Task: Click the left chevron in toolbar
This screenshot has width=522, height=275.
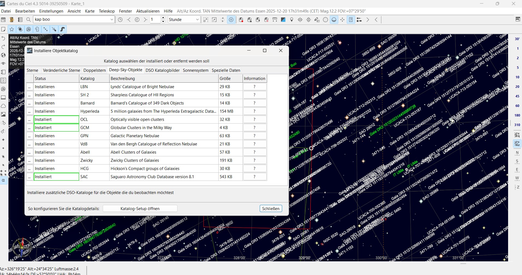Action: point(376,20)
